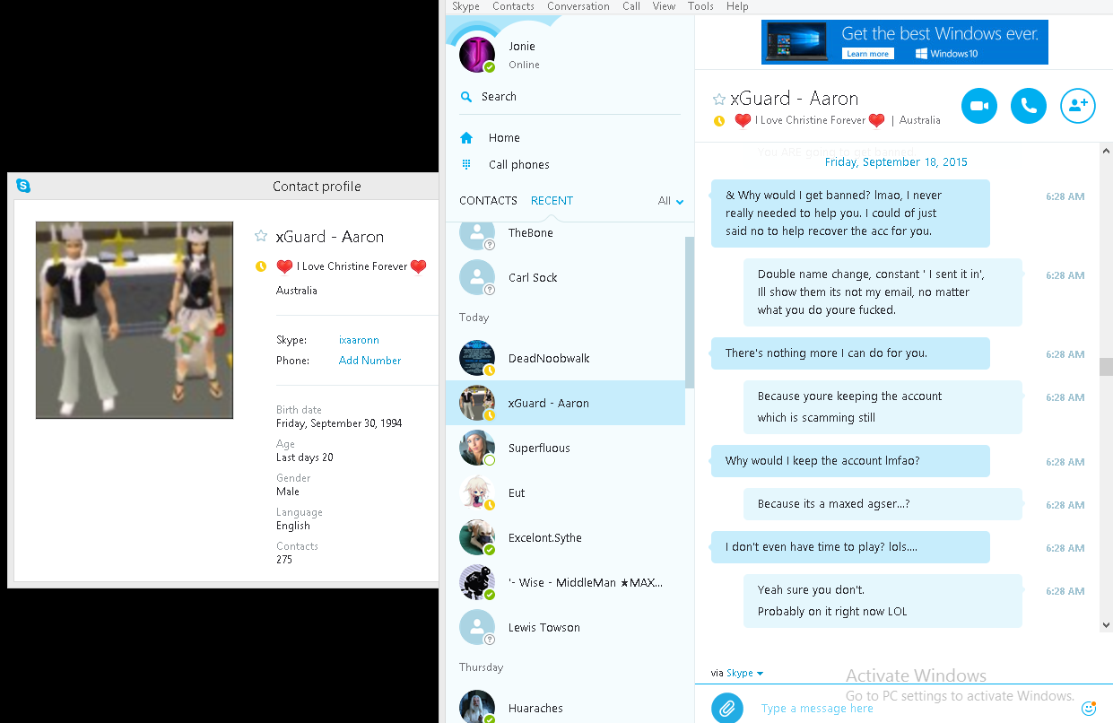Viewport: 1113px width, 723px height.
Task: Click message 'There's nothing more I can do for you.'
Action: pyautogui.click(x=850, y=353)
